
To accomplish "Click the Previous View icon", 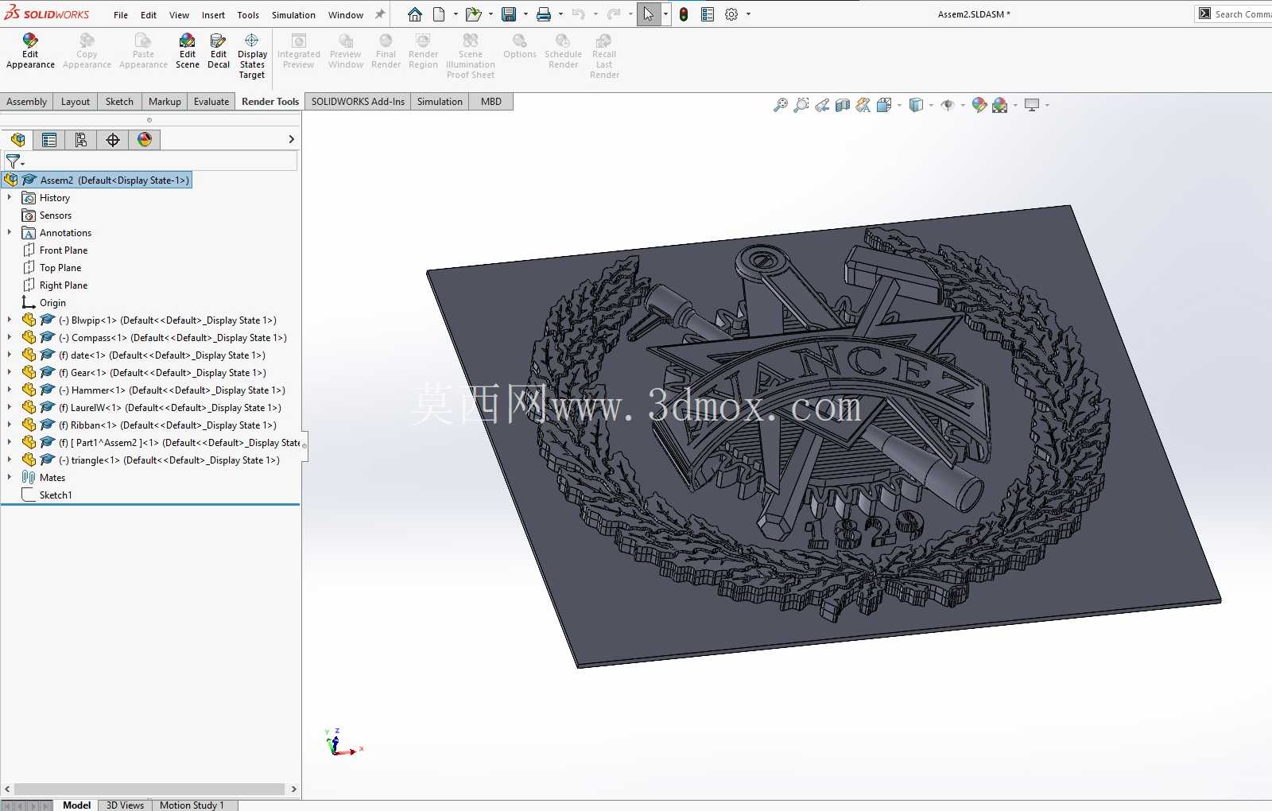I will (822, 105).
